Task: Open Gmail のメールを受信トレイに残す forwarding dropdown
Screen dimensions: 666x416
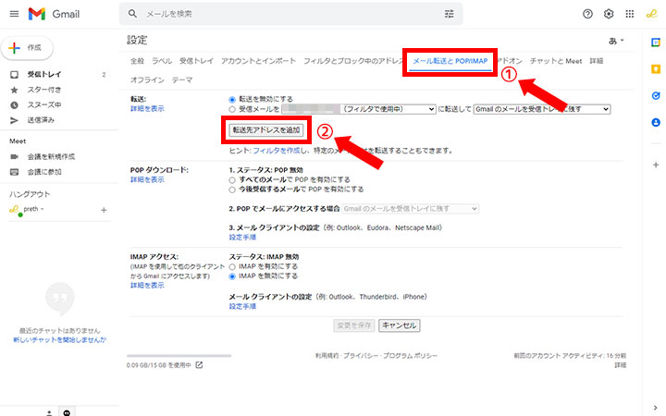Action: coord(542,109)
